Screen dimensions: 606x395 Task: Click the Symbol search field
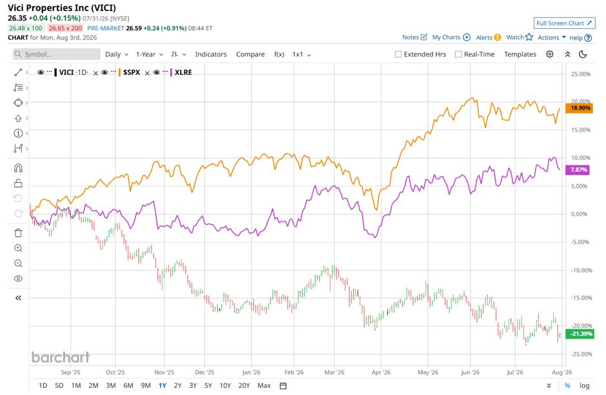tap(57, 54)
